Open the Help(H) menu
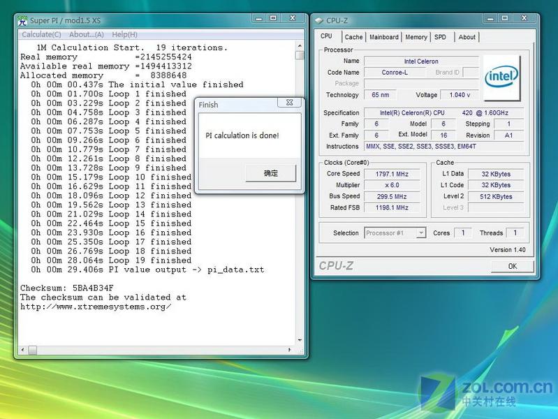The height and width of the screenshot is (419, 558). (124, 34)
